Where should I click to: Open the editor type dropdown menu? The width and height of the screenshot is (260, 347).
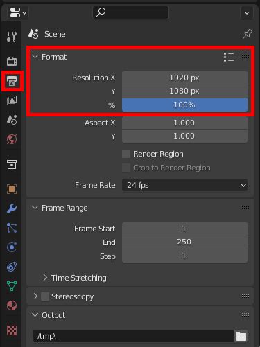point(18,12)
